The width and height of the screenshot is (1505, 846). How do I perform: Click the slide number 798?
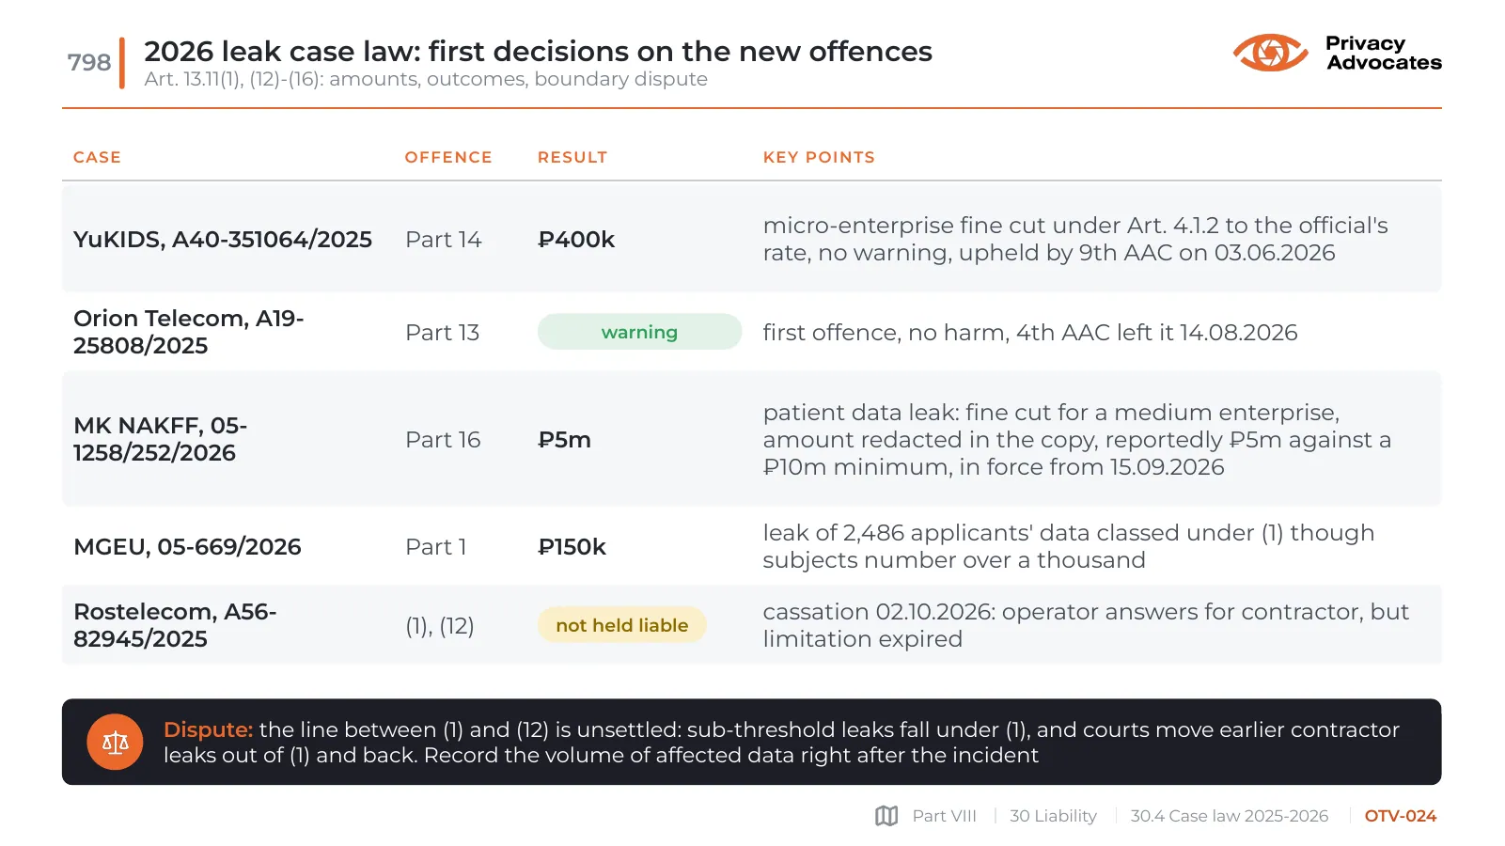(x=89, y=62)
